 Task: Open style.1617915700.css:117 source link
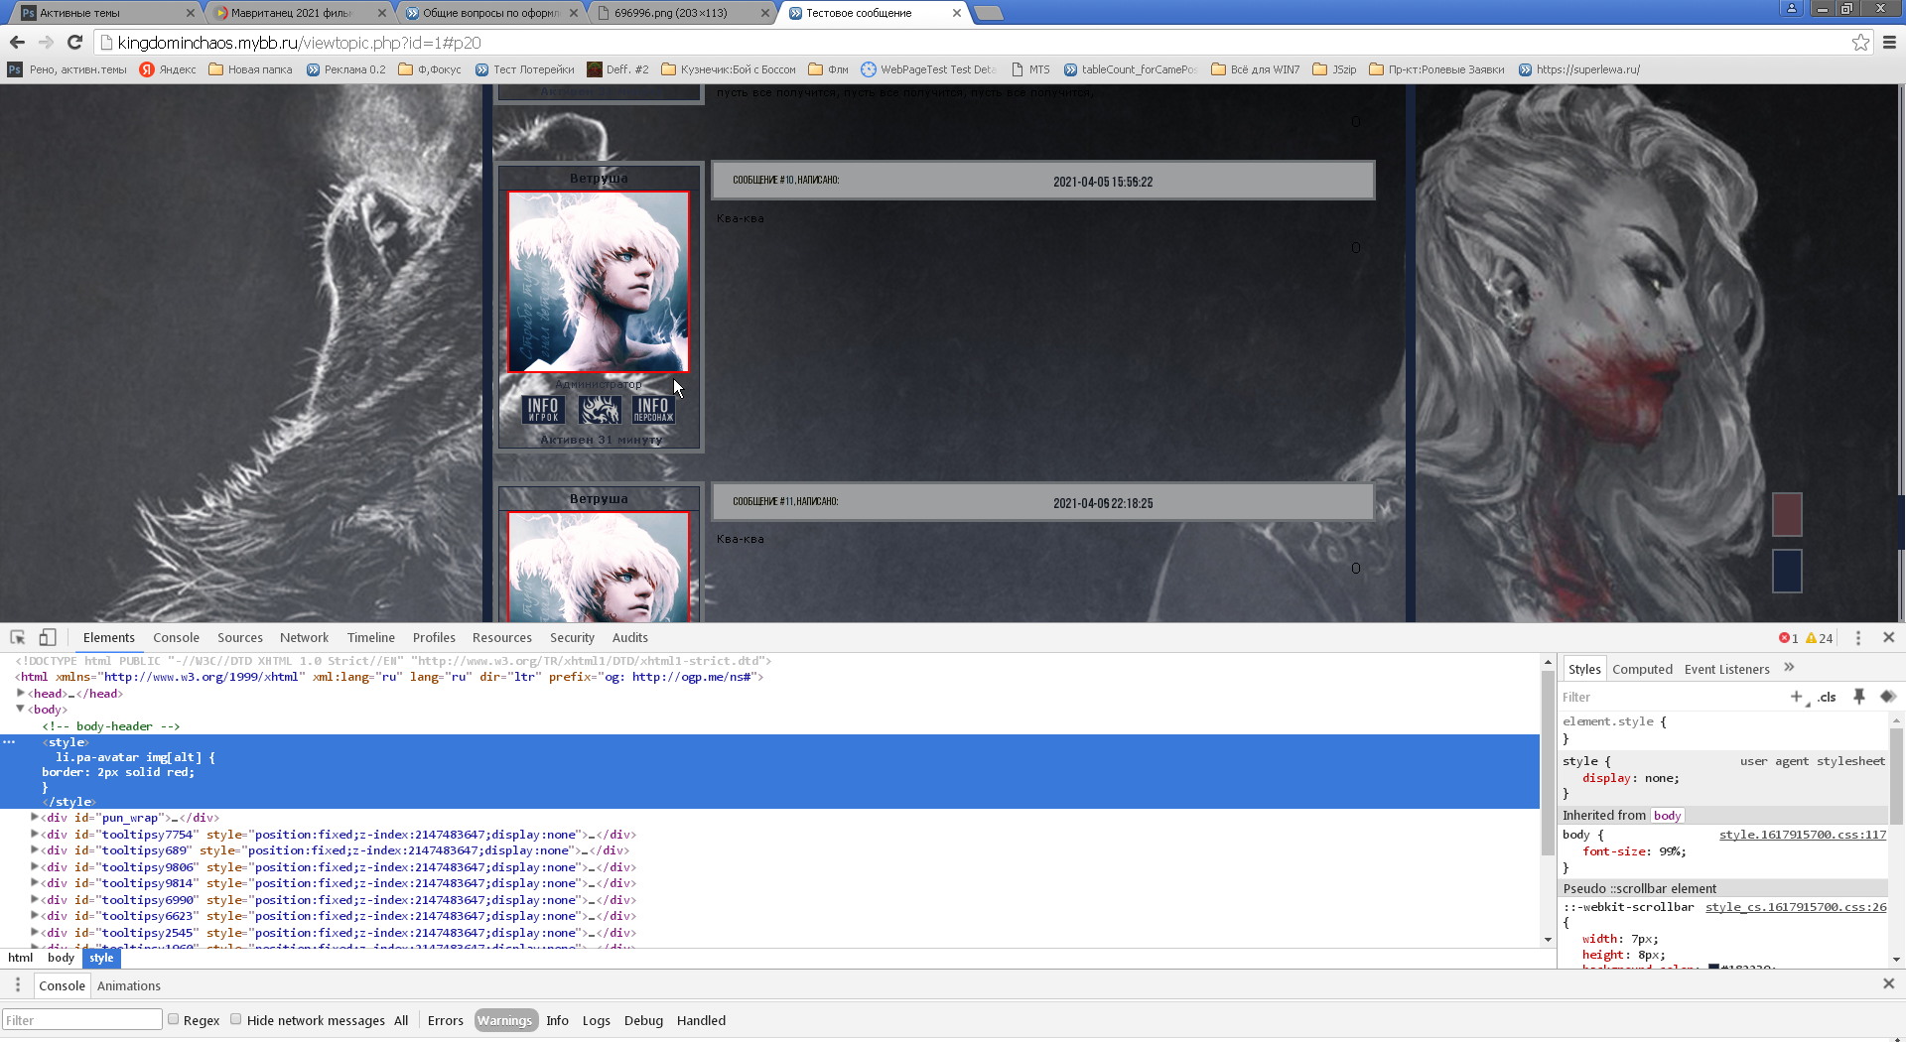(x=1803, y=835)
